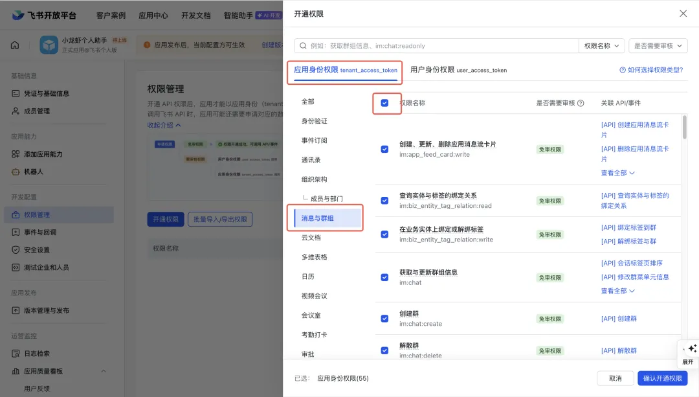Viewport: 699px width, 397px height.
Task: Toggle the select-all checkbox in the header
Action: 384,103
